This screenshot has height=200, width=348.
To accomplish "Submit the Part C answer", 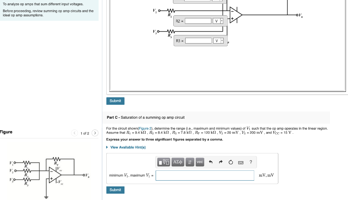I will 115,190.
